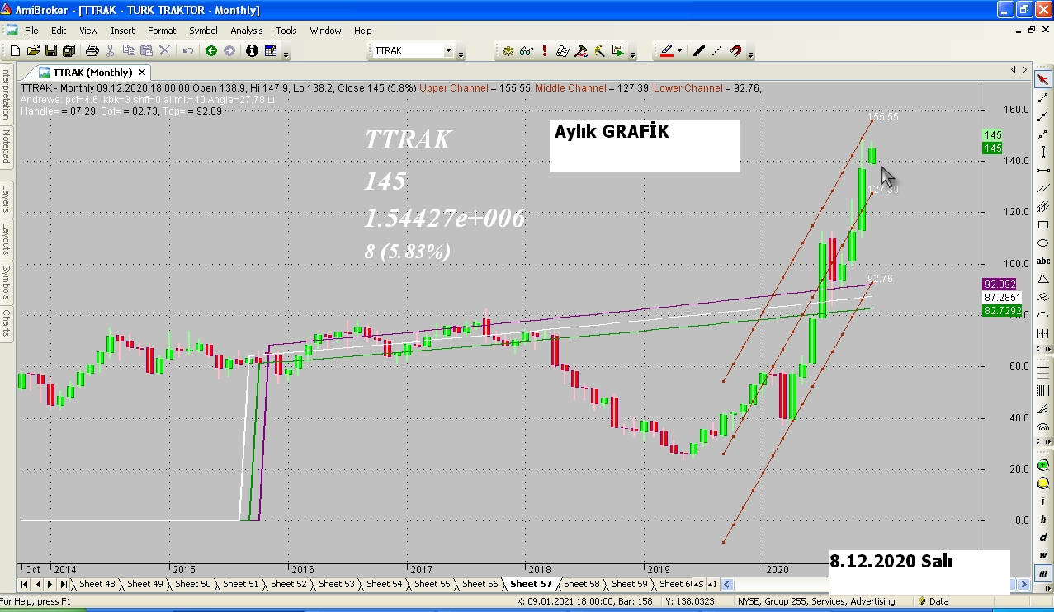Viewport: 1054px width, 612px height.
Task: Click the Data indicator in the status bar
Action: (x=933, y=601)
